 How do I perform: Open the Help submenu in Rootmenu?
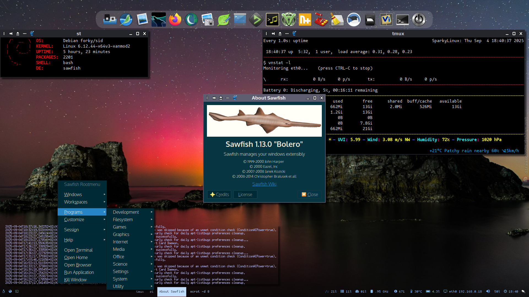point(82,240)
